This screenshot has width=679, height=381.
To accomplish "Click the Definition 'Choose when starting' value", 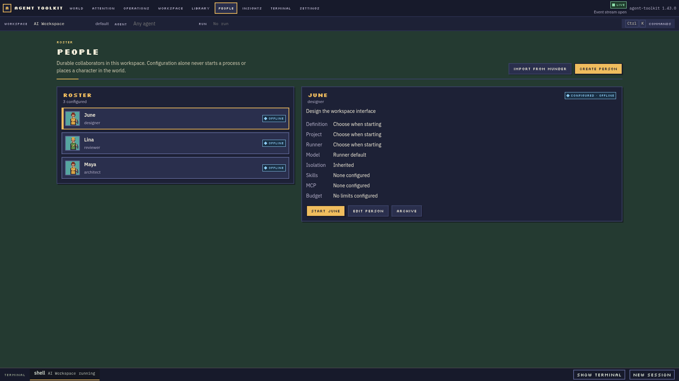I will (x=357, y=124).
